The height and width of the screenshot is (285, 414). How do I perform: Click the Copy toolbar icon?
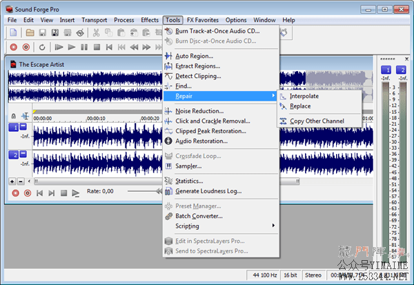click(108, 32)
